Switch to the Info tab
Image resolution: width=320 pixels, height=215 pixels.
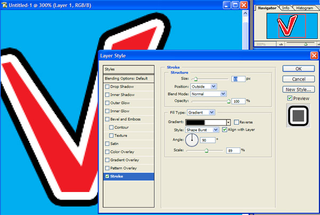pos(285,8)
